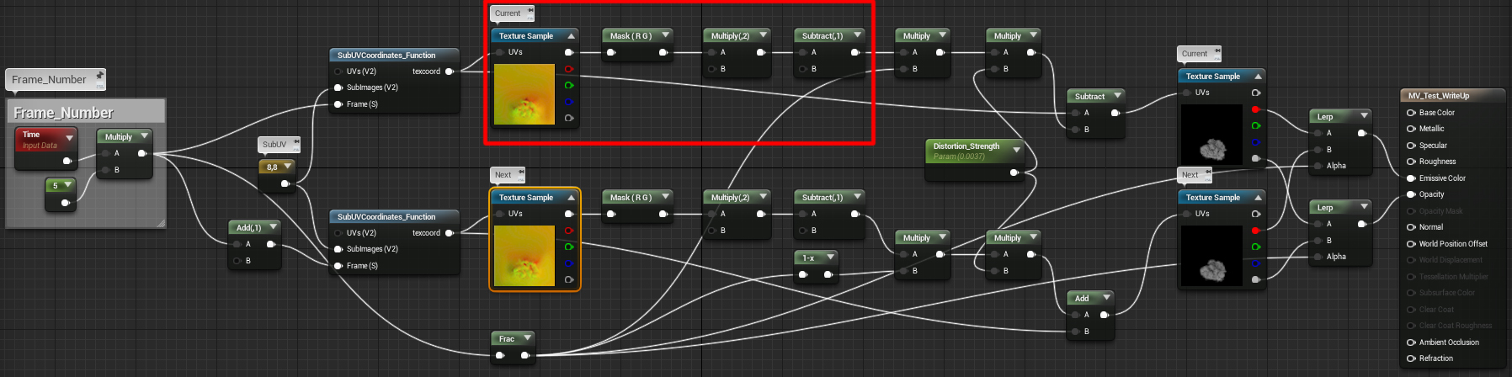The width and height of the screenshot is (1512, 377).
Task: Click the Frac node input pin
Action: [500, 355]
